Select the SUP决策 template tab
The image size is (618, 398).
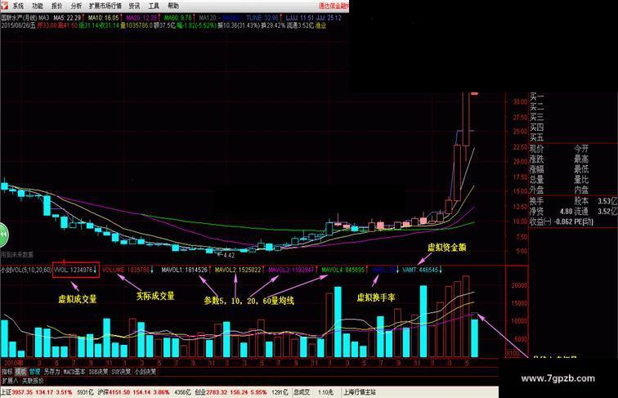[x=121, y=372]
